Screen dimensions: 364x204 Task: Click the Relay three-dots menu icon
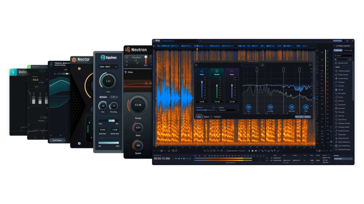tap(13, 72)
